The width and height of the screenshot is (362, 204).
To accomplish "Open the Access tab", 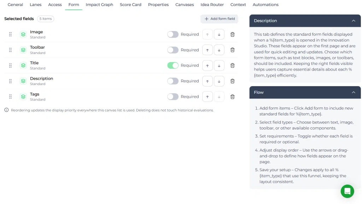I will pos(55,5).
